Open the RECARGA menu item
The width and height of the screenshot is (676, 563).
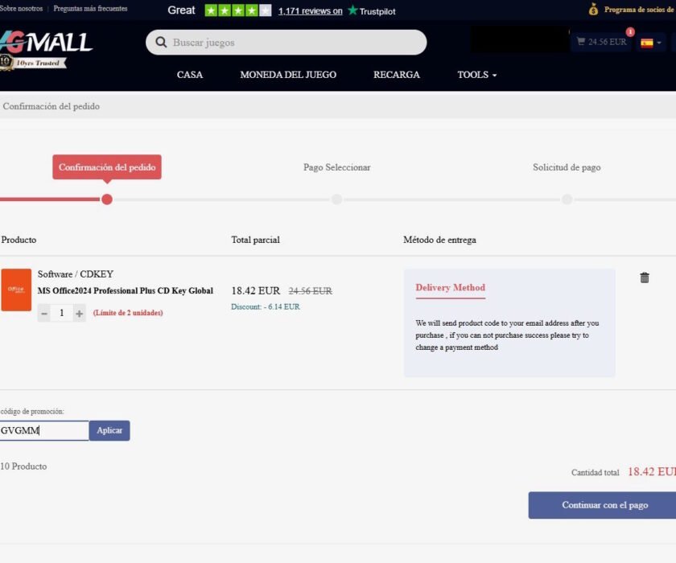click(x=397, y=75)
